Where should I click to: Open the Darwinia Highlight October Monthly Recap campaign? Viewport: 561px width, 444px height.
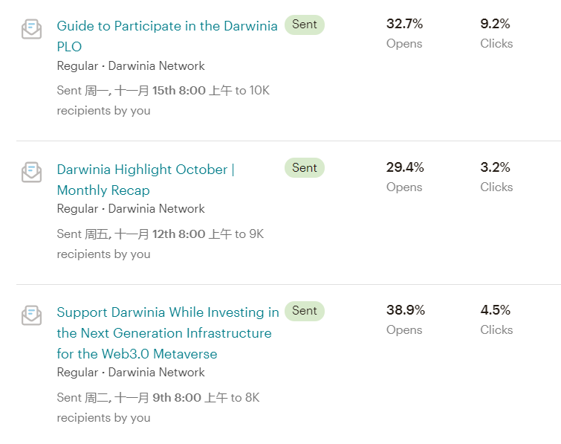tap(146, 170)
